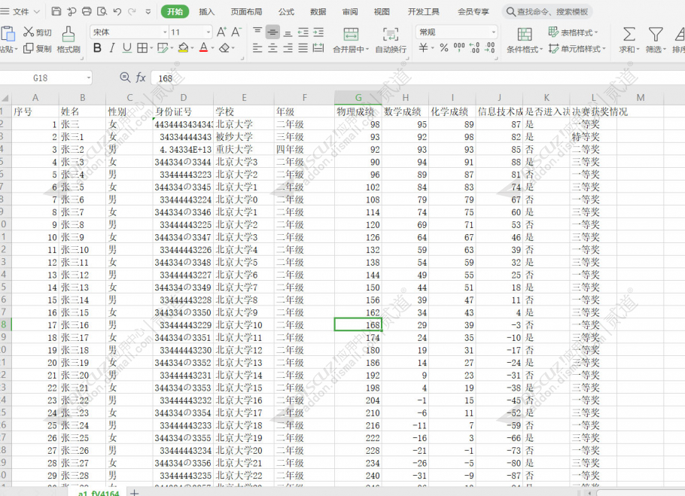Toggle Underline formatting
Image resolution: width=685 pixels, height=496 pixels.
(x=127, y=48)
